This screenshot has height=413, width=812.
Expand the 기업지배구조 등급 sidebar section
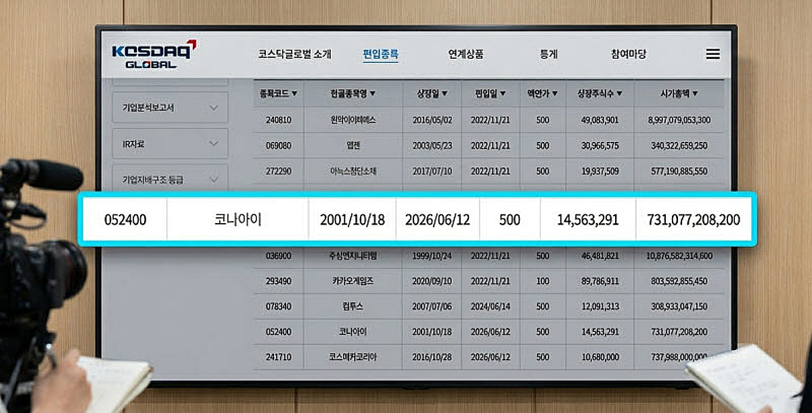click(170, 179)
